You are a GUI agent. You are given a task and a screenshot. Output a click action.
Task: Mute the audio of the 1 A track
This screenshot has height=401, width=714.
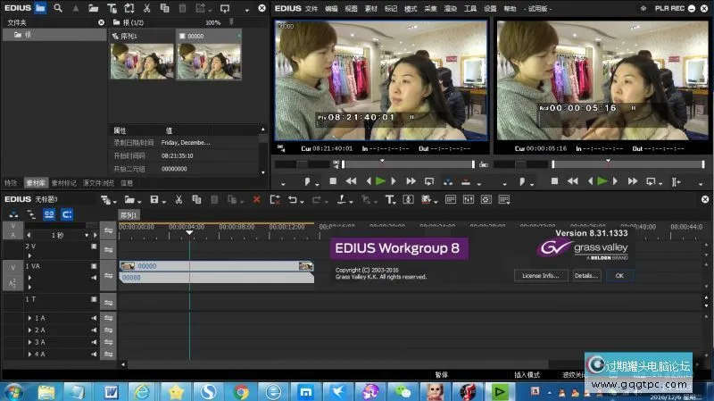[x=94, y=318]
